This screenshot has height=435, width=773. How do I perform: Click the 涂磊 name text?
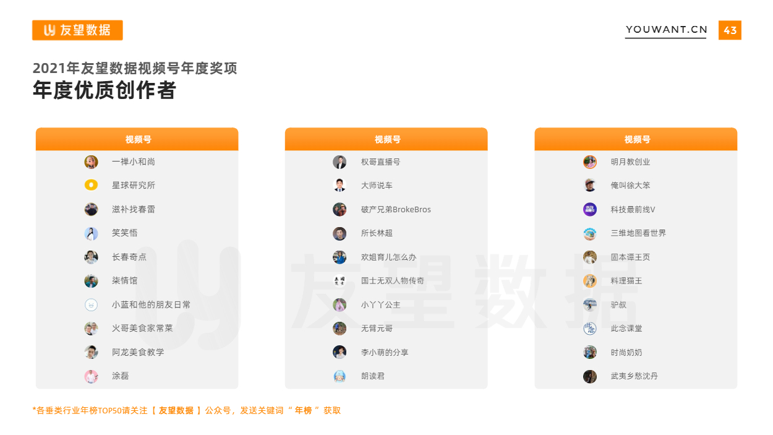click(121, 376)
